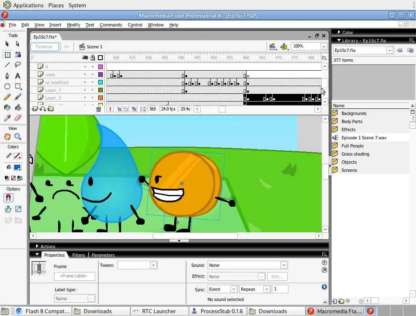Select the Pen tool
The height and width of the screenshot is (316, 416).
pos(7,76)
